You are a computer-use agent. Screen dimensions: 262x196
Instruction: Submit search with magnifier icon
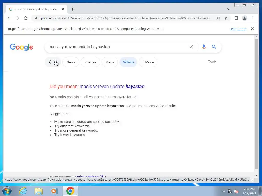click(x=214, y=47)
